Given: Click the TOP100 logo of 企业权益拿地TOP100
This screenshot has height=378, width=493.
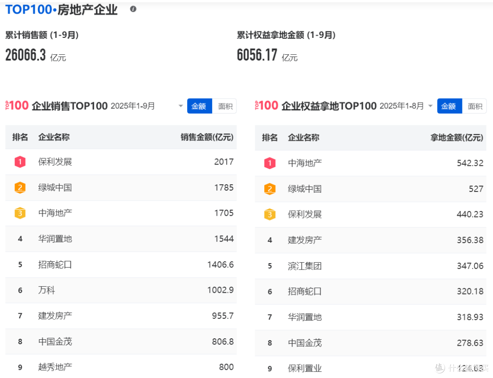Looking at the screenshot, I should click(x=267, y=105).
